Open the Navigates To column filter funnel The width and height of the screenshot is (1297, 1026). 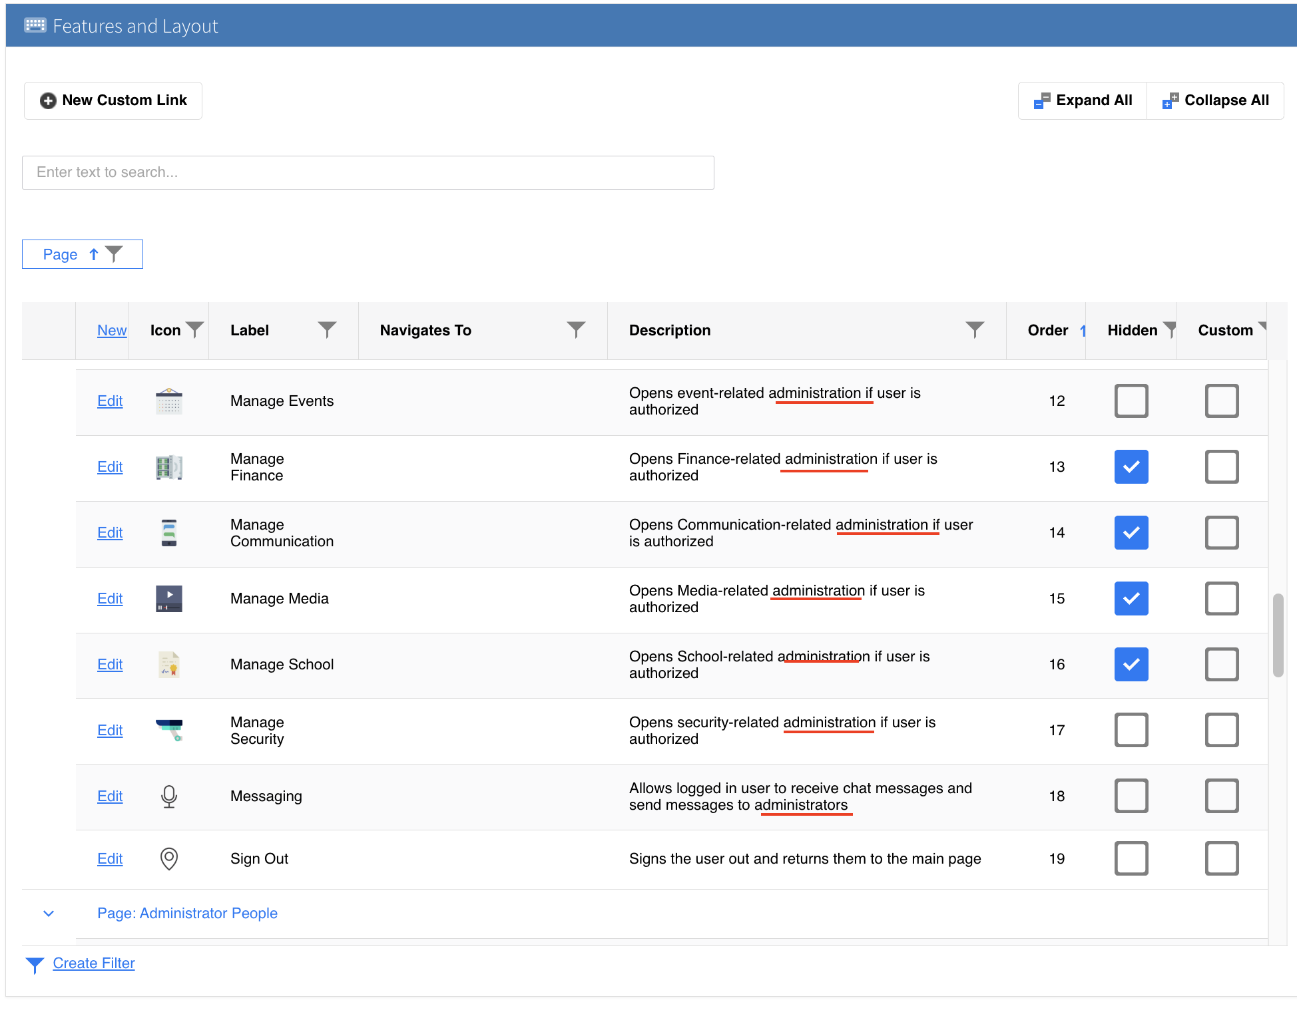[x=576, y=330]
